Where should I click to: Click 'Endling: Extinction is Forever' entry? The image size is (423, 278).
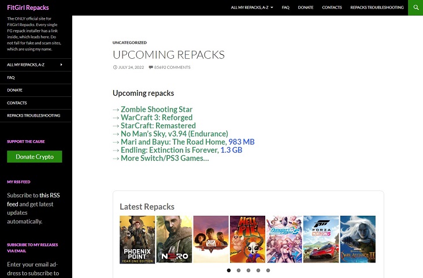[169, 150]
